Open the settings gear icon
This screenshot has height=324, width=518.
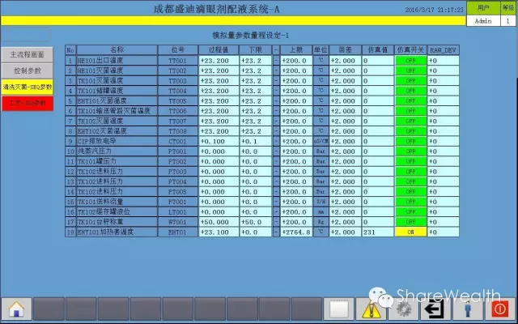(404, 309)
